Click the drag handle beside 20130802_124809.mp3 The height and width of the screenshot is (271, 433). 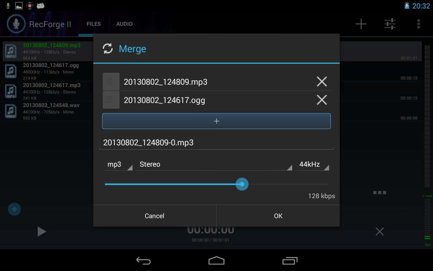click(111, 81)
